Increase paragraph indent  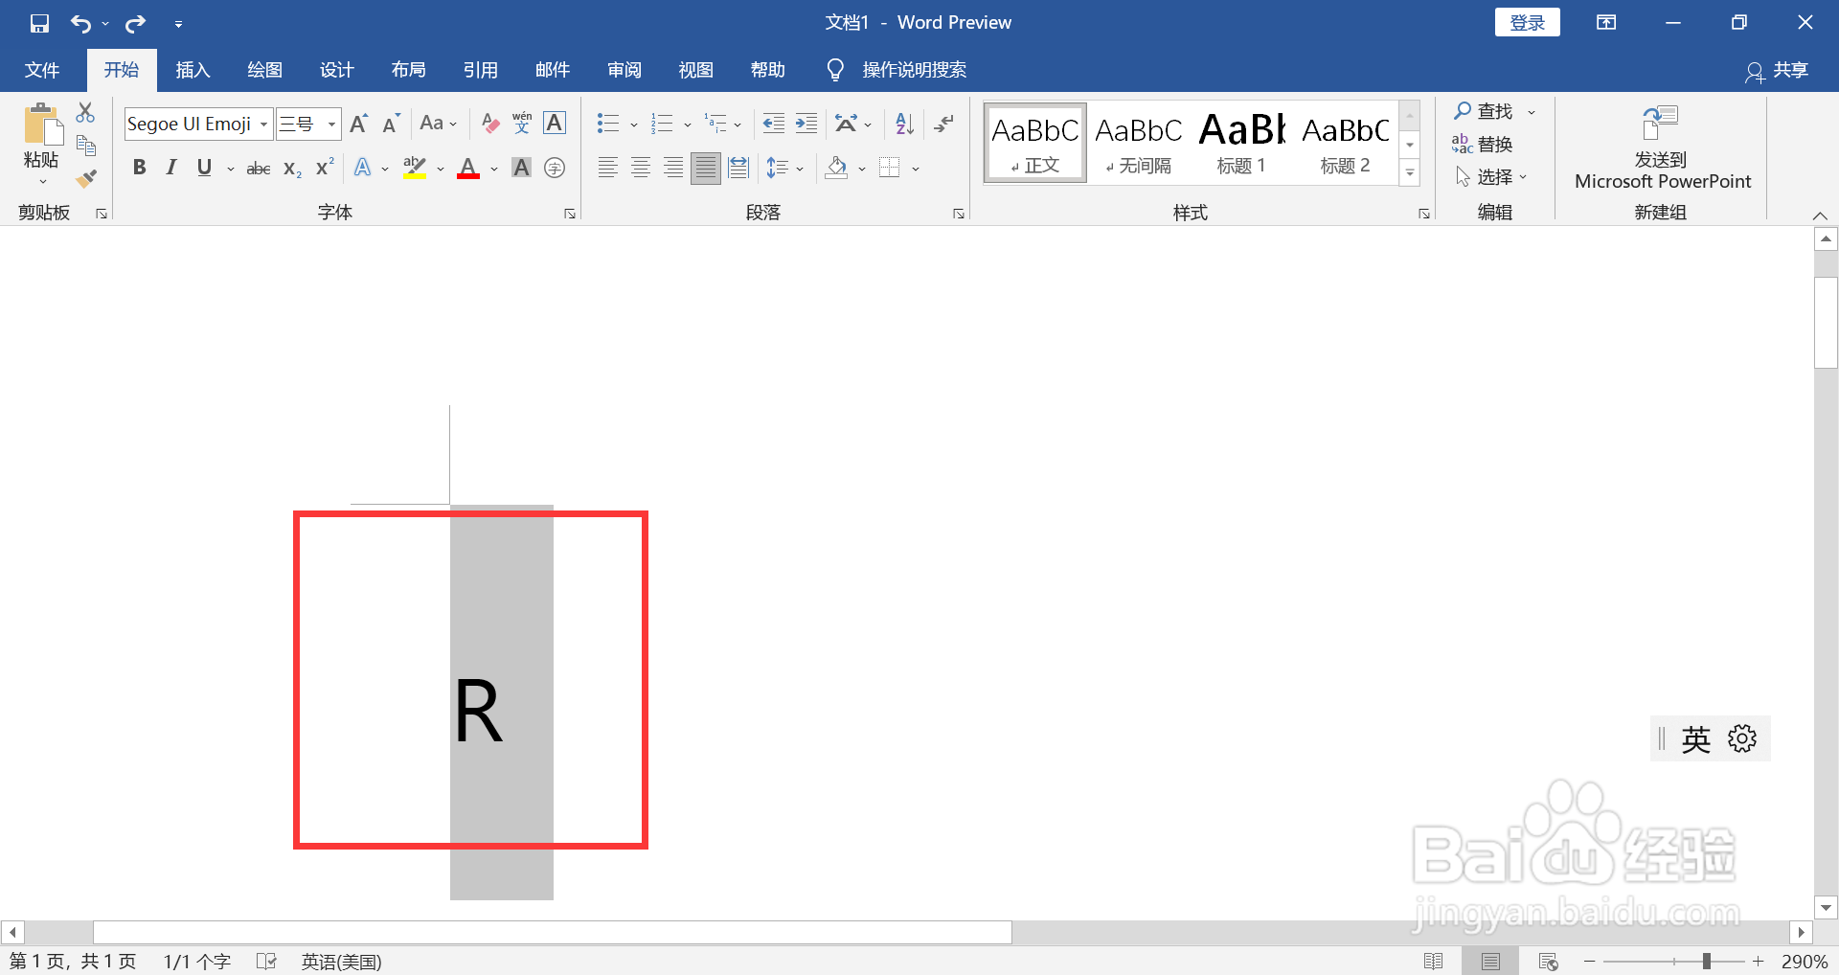[x=806, y=124]
